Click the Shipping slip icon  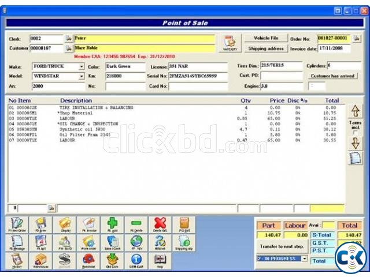tap(184, 242)
